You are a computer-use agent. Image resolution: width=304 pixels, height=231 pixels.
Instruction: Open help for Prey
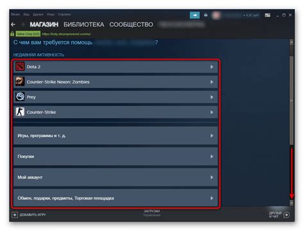(x=115, y=97)
